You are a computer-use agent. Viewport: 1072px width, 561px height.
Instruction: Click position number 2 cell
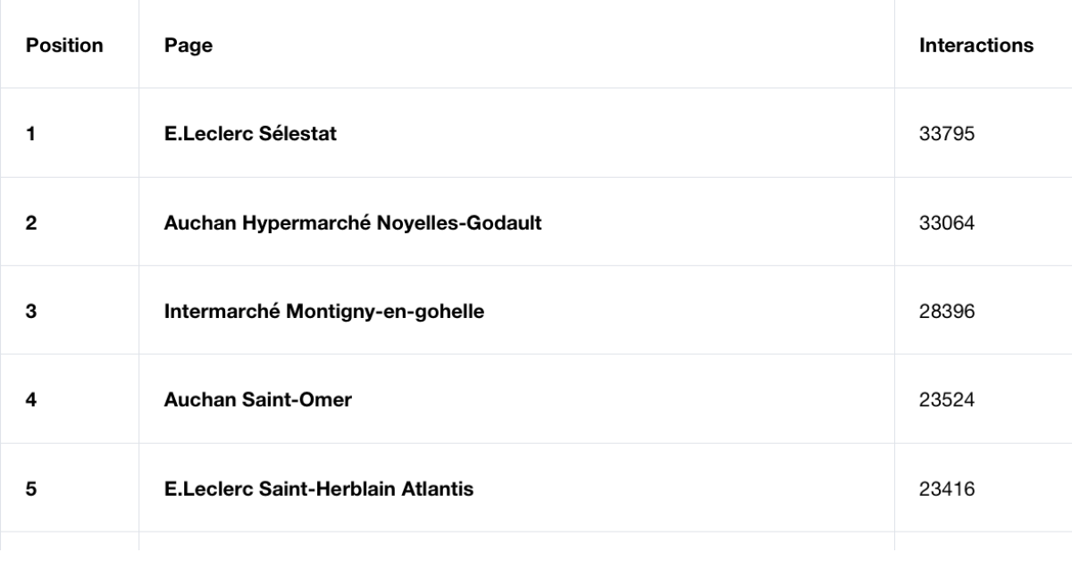[x=70, y=222]
